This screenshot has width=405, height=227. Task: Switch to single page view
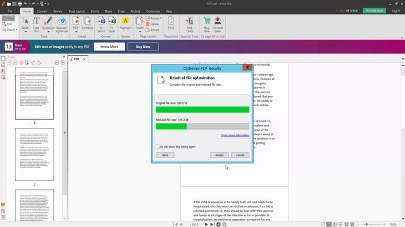pyautogui.click(x=323, y=224)
